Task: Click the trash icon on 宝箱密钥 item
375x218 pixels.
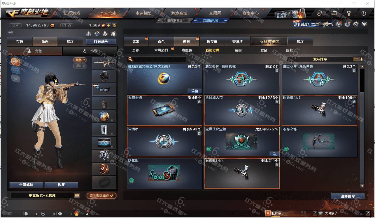Action: click(199, 102)
